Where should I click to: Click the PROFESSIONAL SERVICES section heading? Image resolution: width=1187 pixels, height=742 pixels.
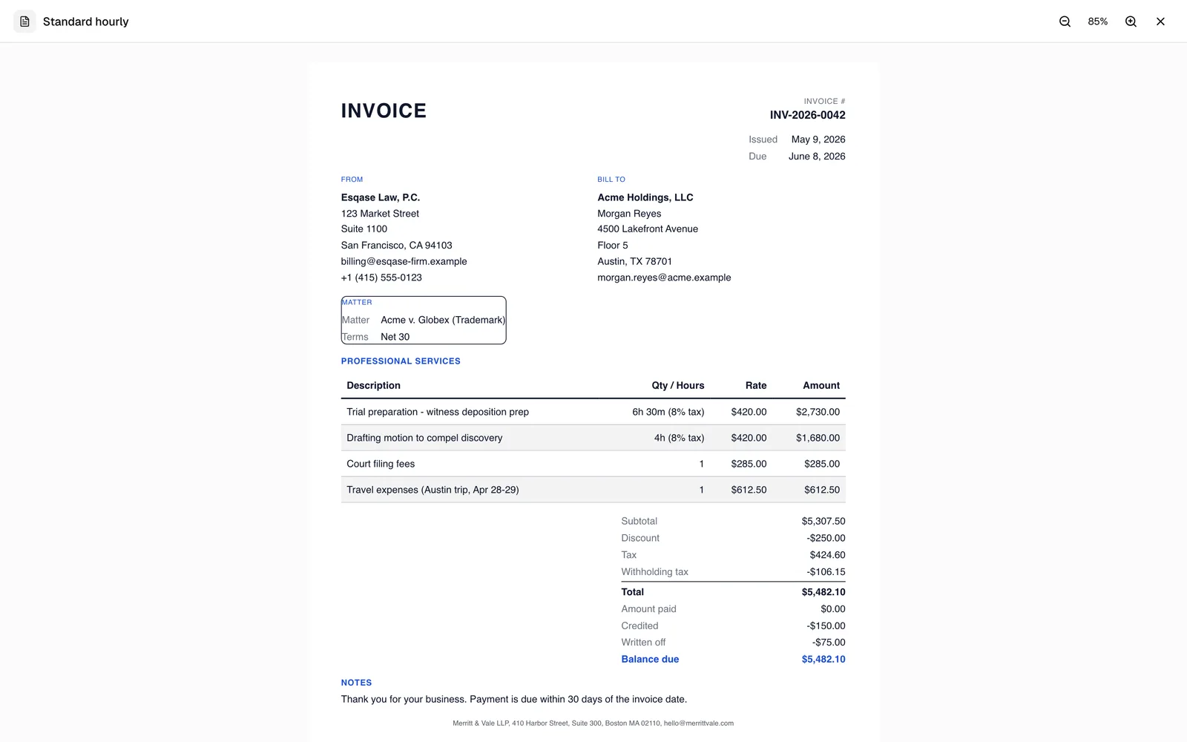pos(401,361)
